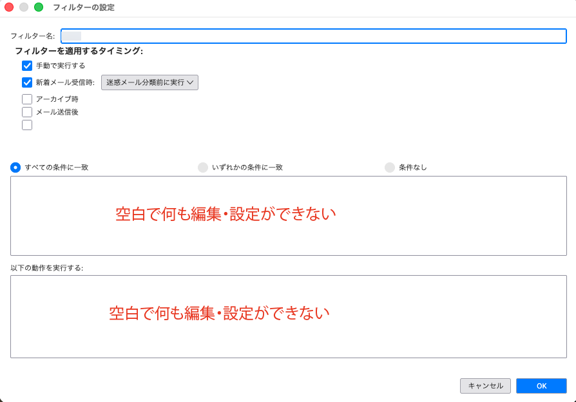The image size is (576, 402).
Task: Uncheck the 手動で実行する checkbox
Action: click(27, 66)
